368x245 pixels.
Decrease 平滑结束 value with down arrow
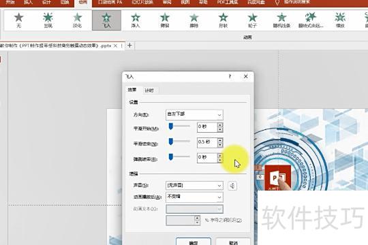click(x=220, y=145)
